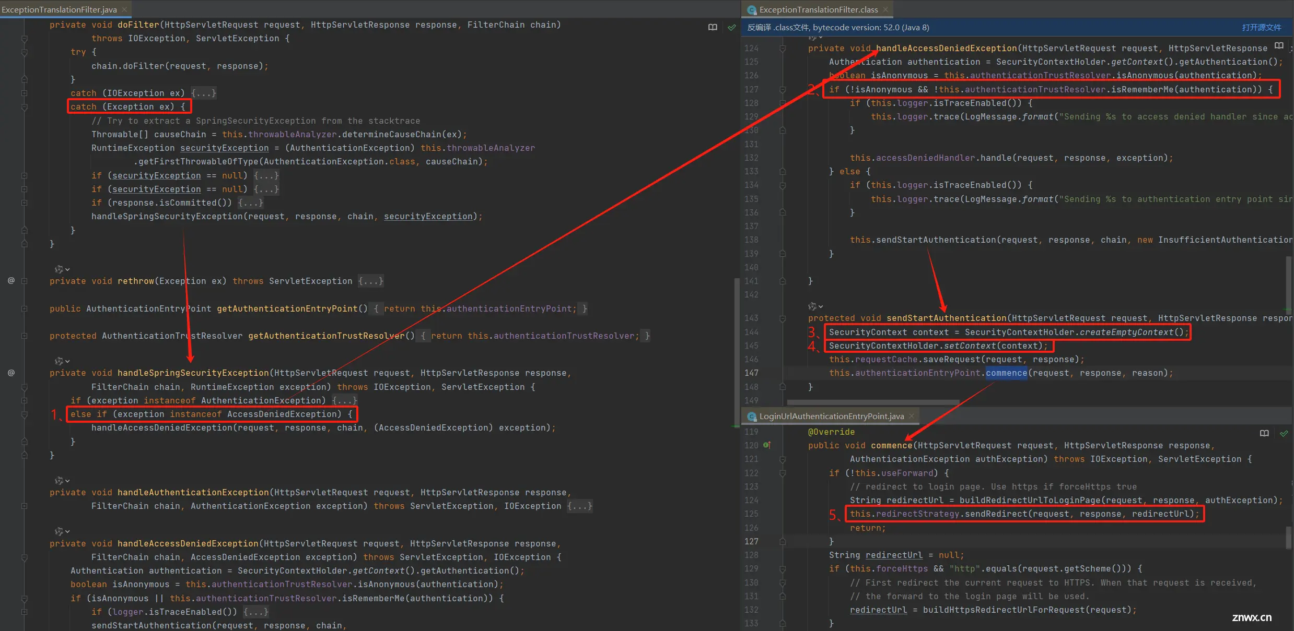Click line number 127 in .class pane gutter
This screenshot has height=631, width=1294.
pyautogui.click(x=751, y=89)
